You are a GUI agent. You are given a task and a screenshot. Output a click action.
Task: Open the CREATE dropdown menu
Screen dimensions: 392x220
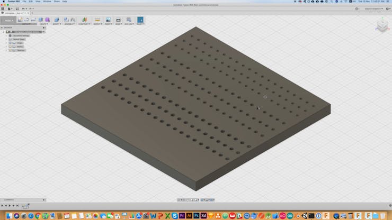click(44, 24)
